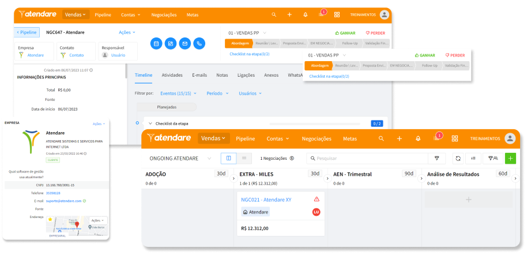Viewport: 531px width, 259px height.
Task: Switch pipeline to list view
Action: coord(244,158)
